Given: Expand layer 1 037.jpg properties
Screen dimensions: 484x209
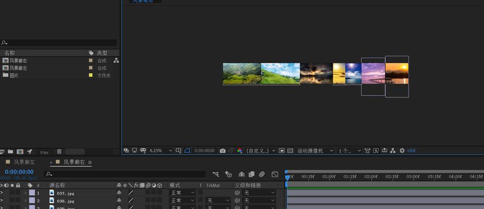Looking at the screenshot, I should pyautogui.click(x=26, y=193).
